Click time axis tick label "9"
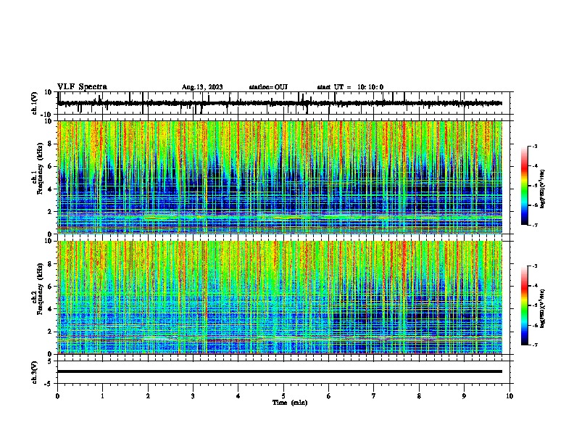574x444 pixels. click(x=464, y=396)
